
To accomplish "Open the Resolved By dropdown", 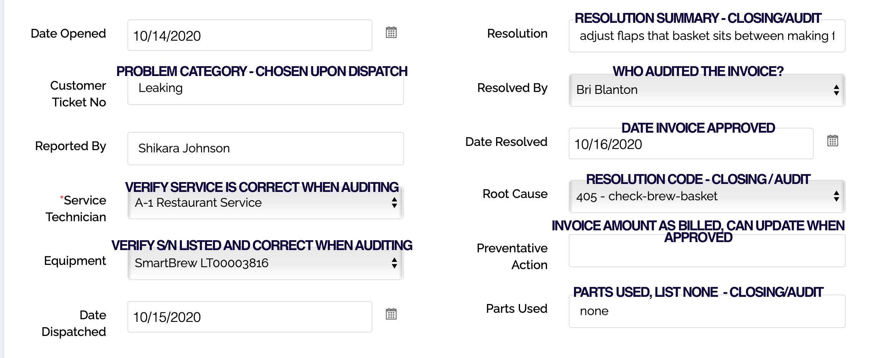I will point(706,90).
